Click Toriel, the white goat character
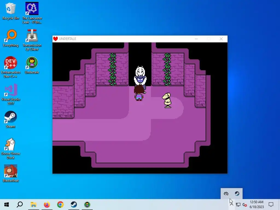 click(140, 76)
